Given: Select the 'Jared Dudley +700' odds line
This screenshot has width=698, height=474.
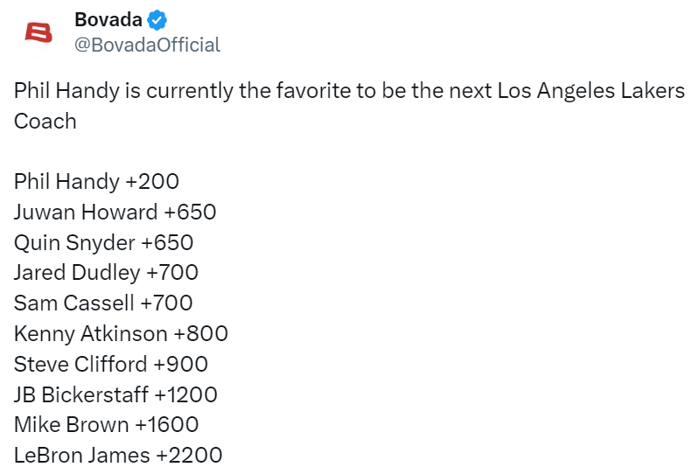Looking at the screenshot, I should click(x=106, y=272).
